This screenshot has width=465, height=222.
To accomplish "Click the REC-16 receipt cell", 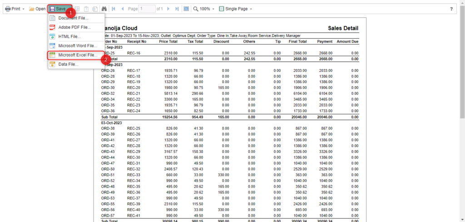I will pyautogui.click(x=134, y=53).
